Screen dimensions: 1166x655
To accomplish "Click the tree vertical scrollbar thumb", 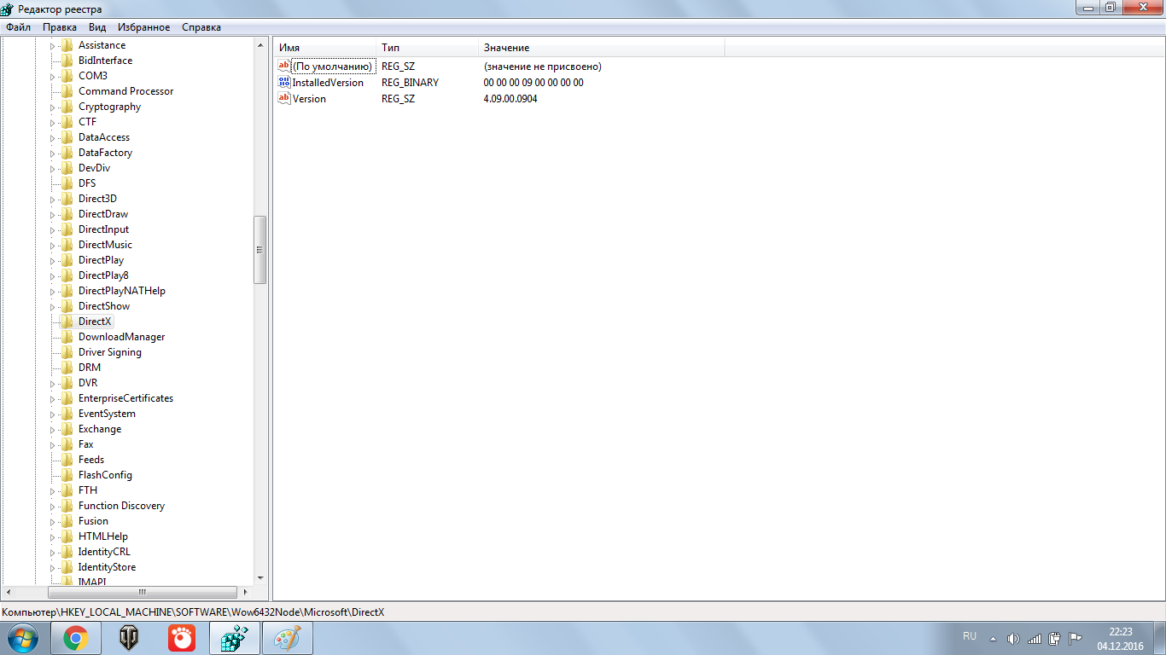I will (260, 250).
